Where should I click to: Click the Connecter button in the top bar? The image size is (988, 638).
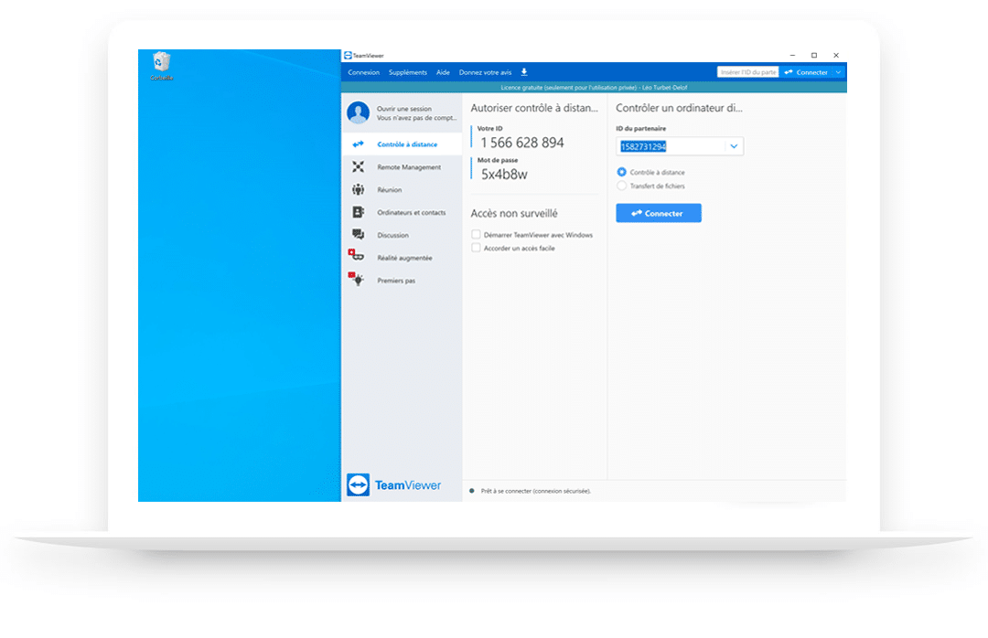point(806,72)
